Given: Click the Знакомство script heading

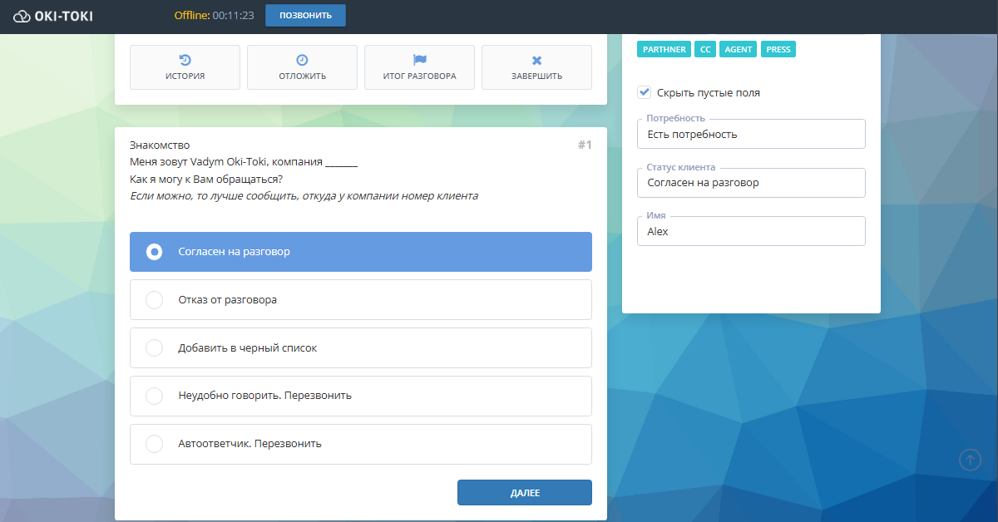Looking at the screenshot, I should click(x=160, y=145).
